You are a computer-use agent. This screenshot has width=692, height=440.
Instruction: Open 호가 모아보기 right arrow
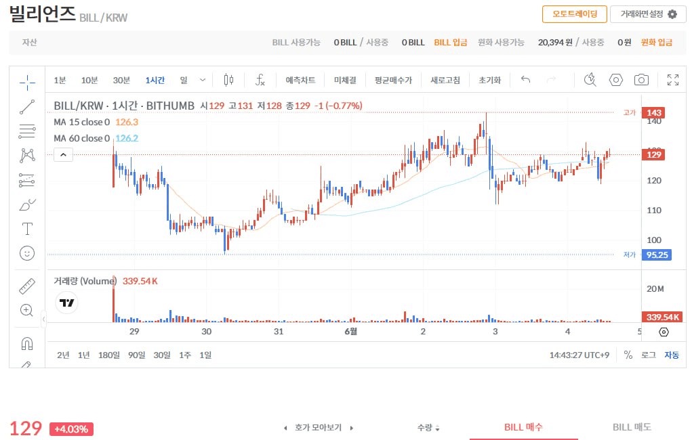click(x=352, y=428)
